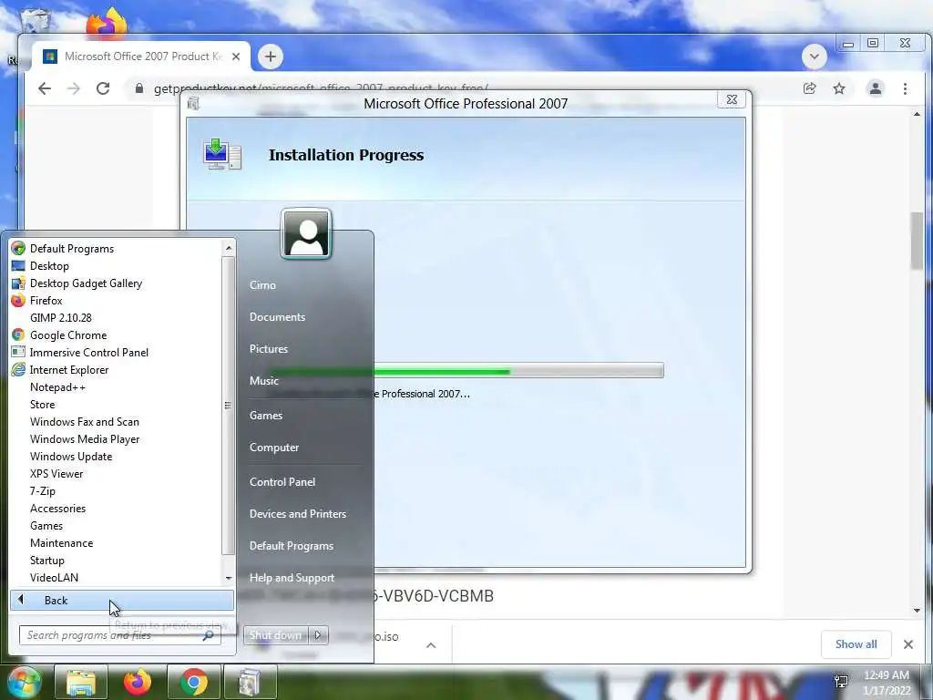Go Back to previous Start menu view

point(122,601)
